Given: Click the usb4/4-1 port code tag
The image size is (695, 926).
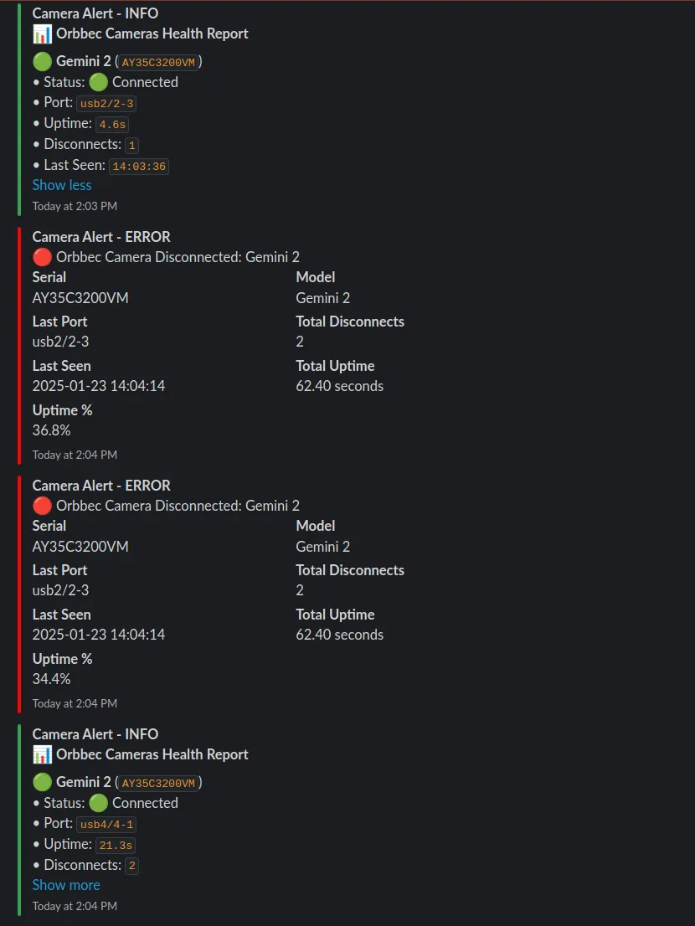Looking at the screenshot, I should tap(107, 825).
